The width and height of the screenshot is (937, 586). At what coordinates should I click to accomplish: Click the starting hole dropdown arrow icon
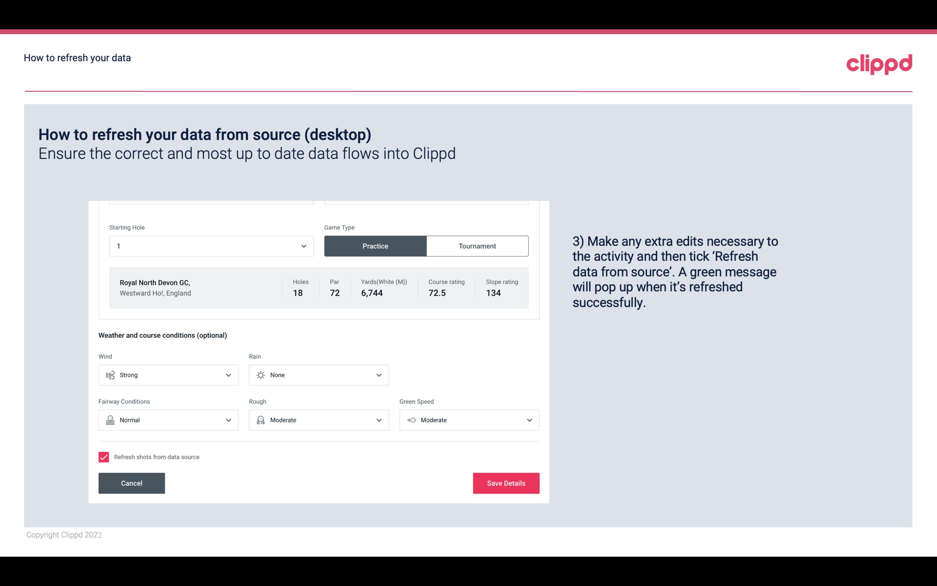[x=303, y=246]
